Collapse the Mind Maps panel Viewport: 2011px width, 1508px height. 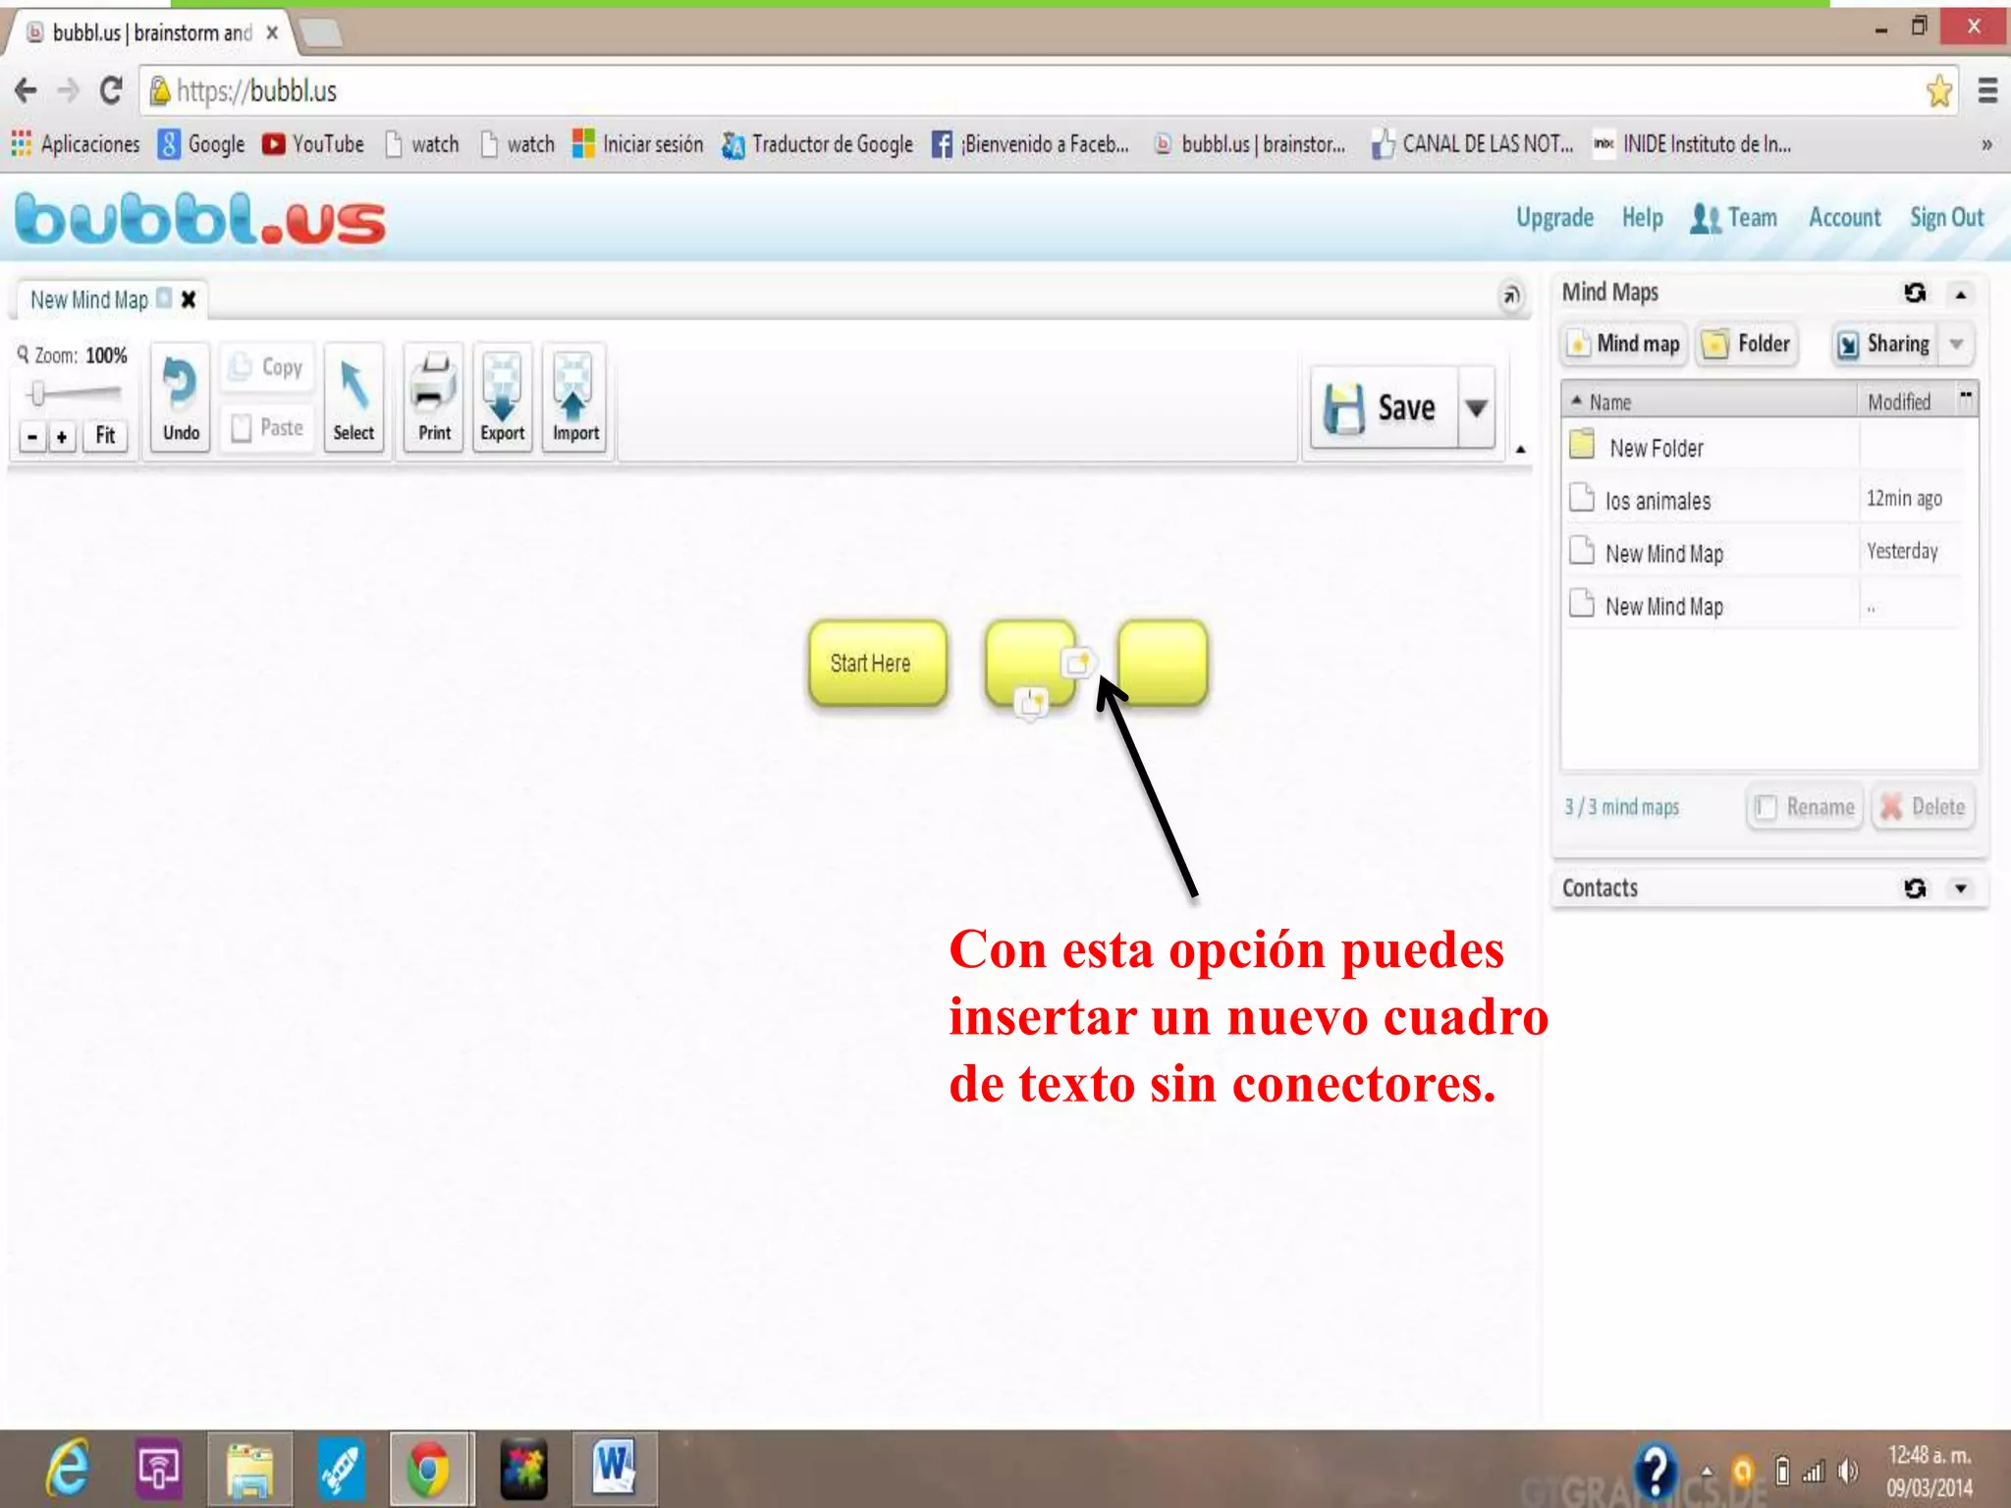(1961, 295)
